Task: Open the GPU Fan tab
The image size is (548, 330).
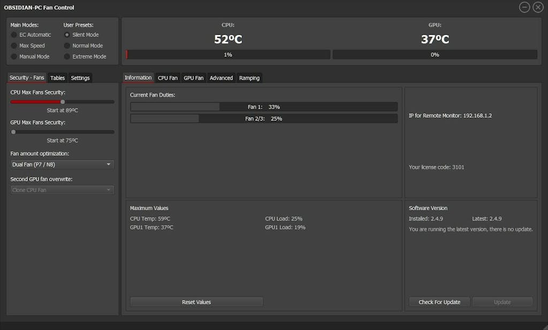Action: pyautogui.click(x=193, y=78)
